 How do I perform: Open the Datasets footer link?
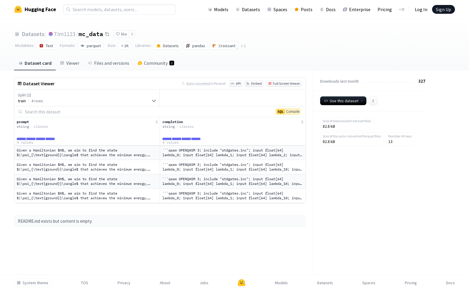[x=325, y=283]
